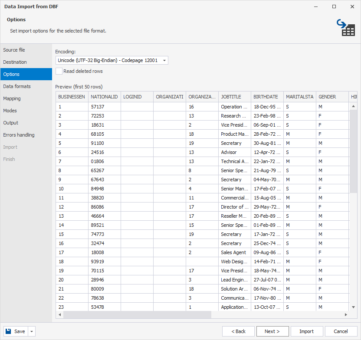
Task: Click the vertical scrollbar thumb
Action: pos(353,151)
